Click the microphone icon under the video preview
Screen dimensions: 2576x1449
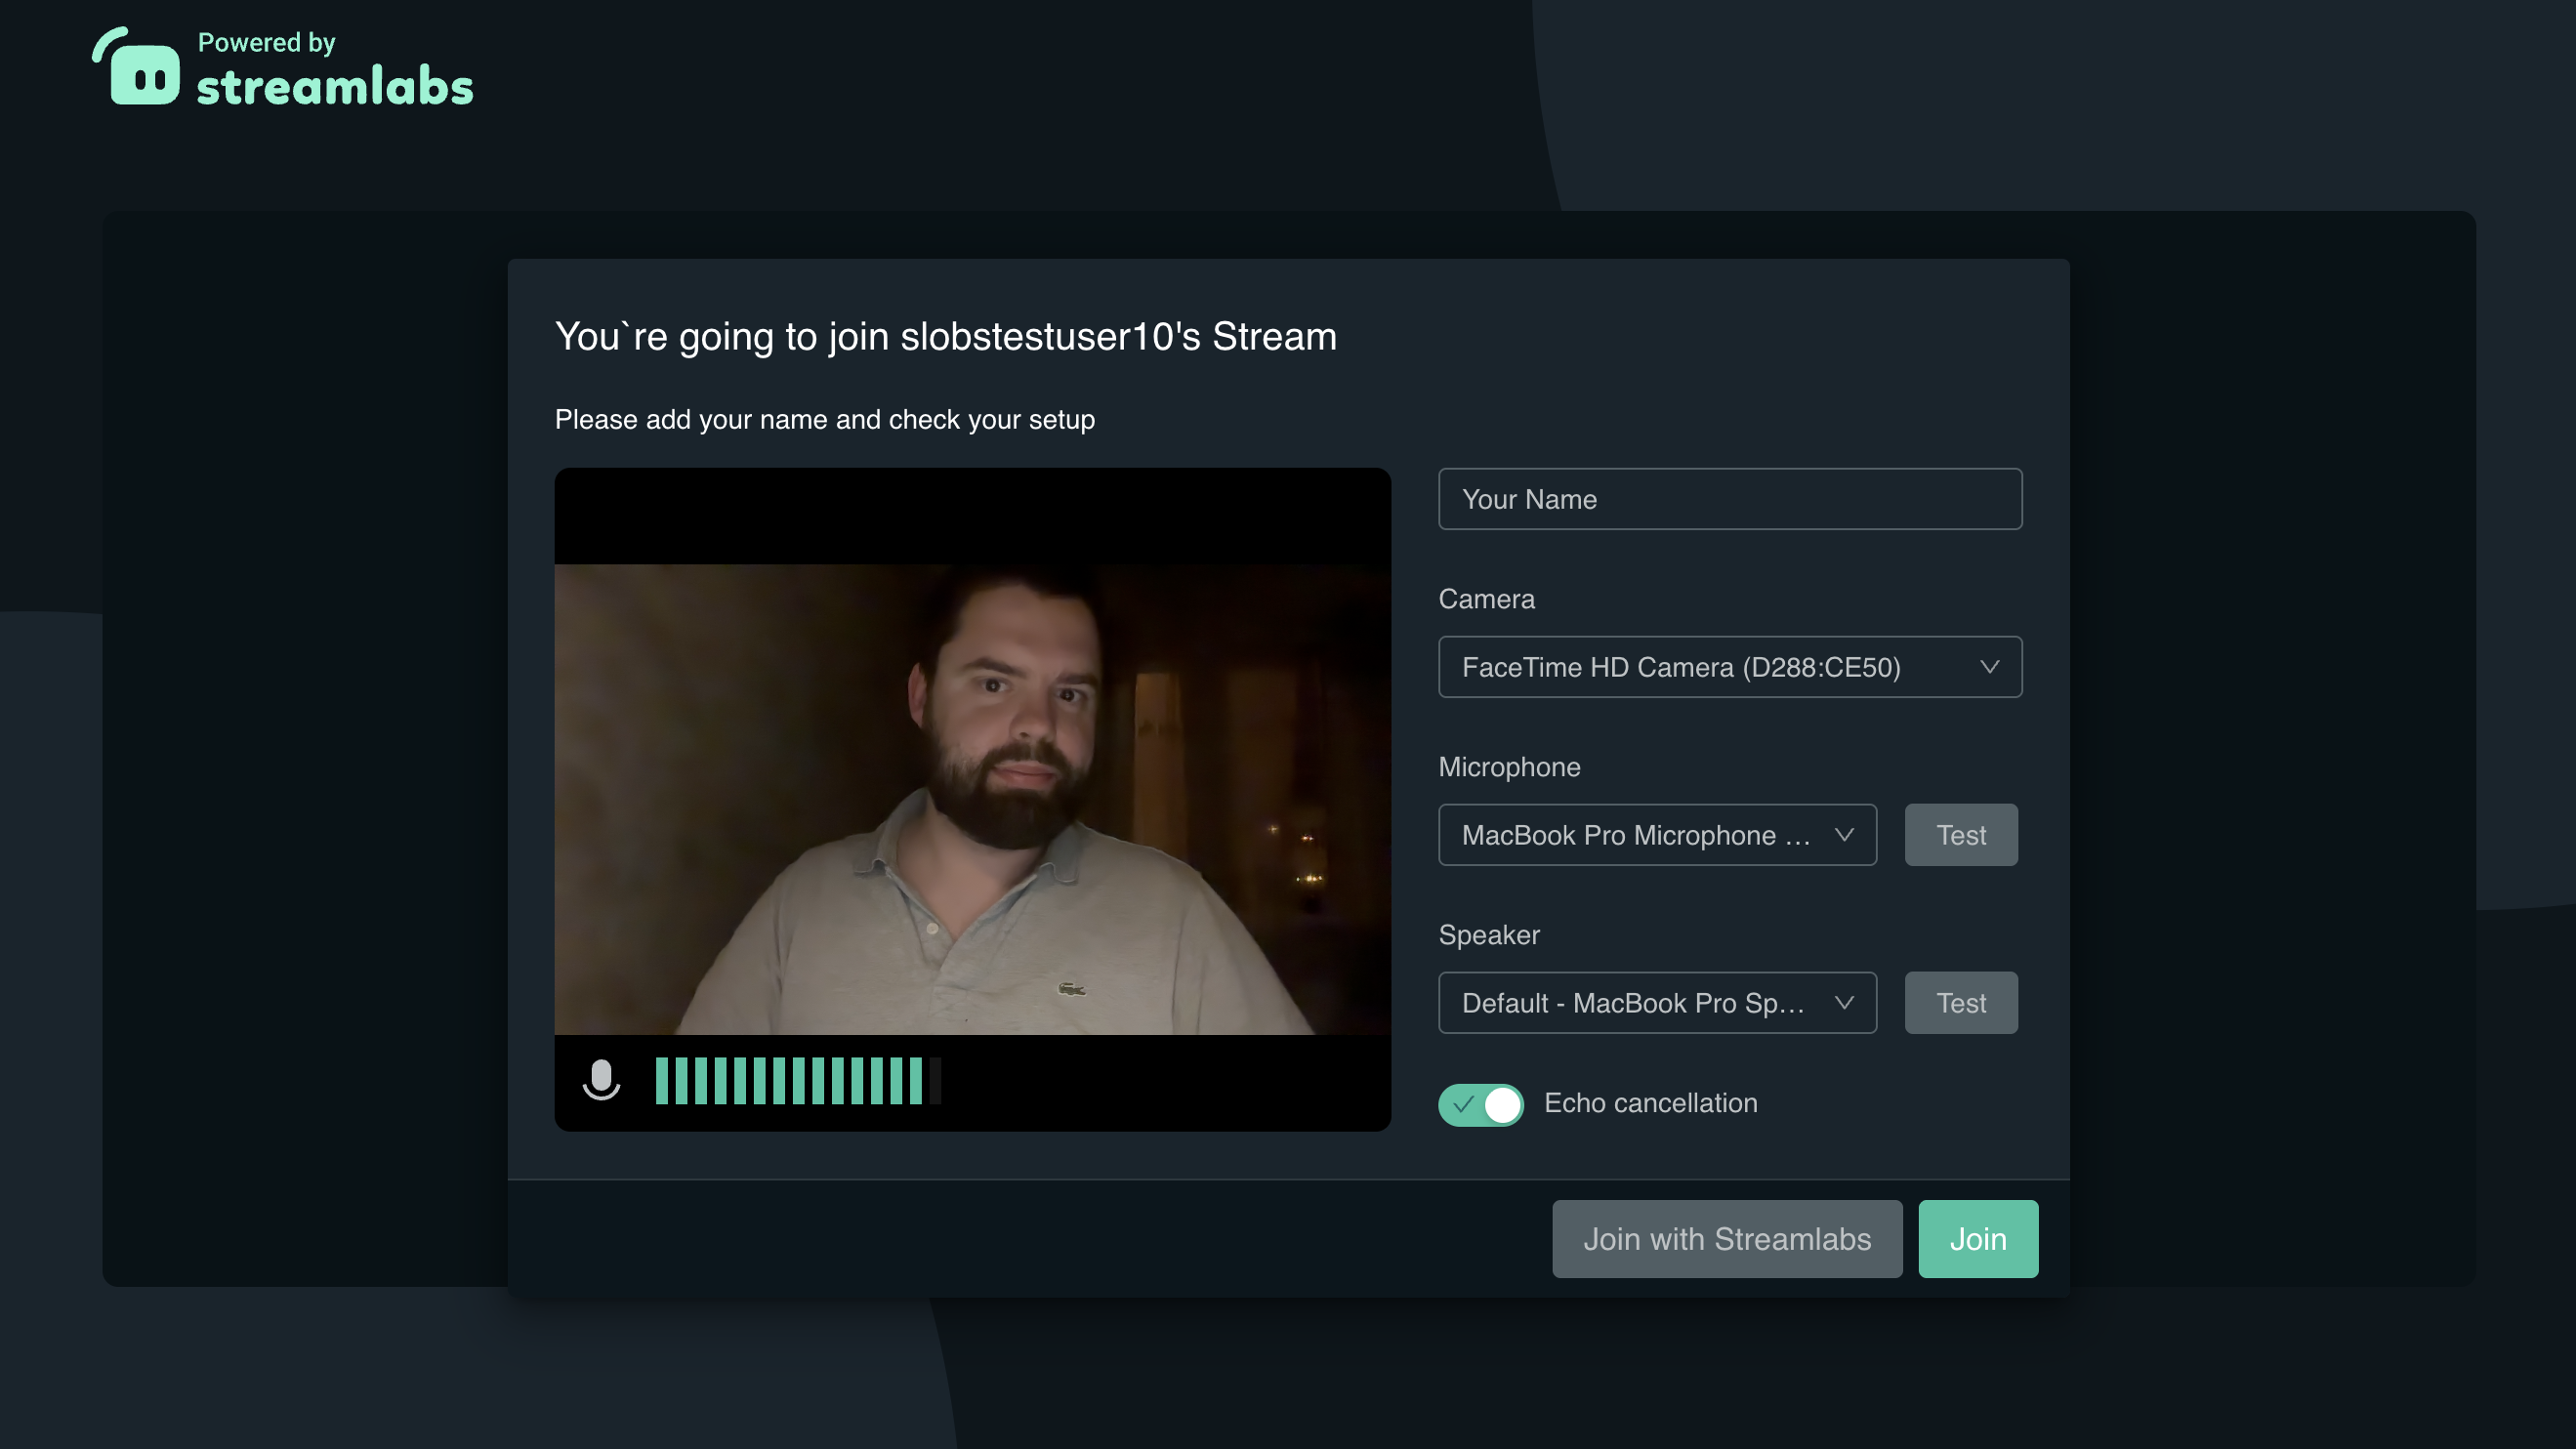[x=601, y=1080]
